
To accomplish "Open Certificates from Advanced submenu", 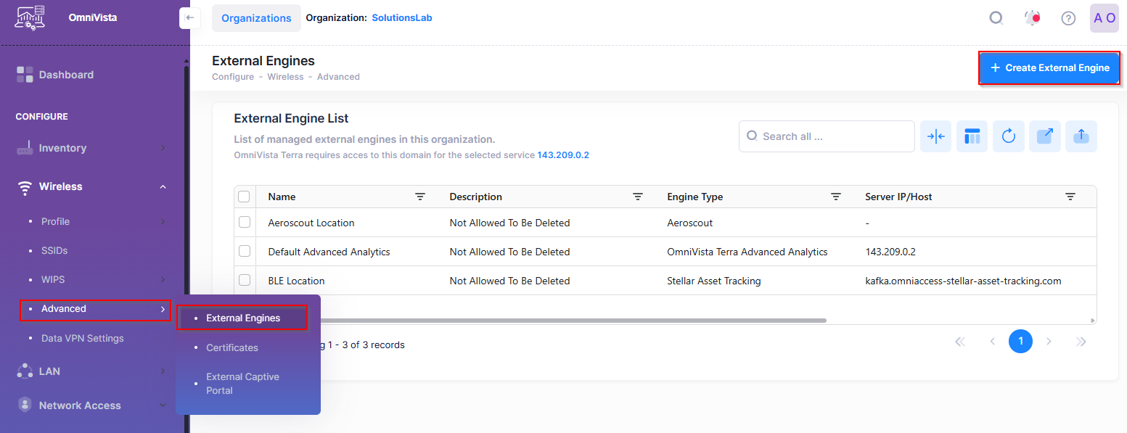I will pyautogui.click(x=232, y=347).
